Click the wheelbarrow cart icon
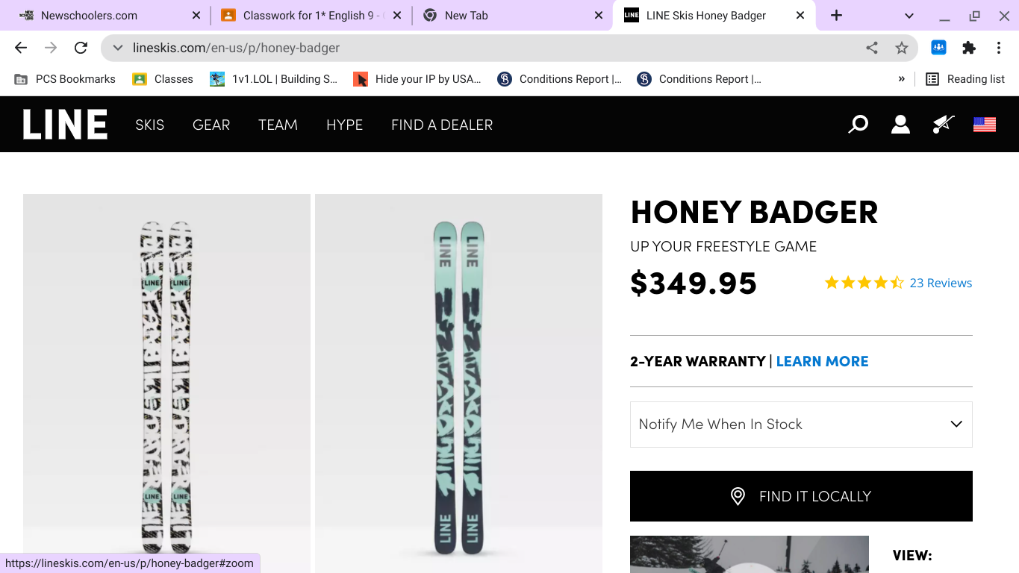This screenshot has height=573, width=1019. [943, 125]
